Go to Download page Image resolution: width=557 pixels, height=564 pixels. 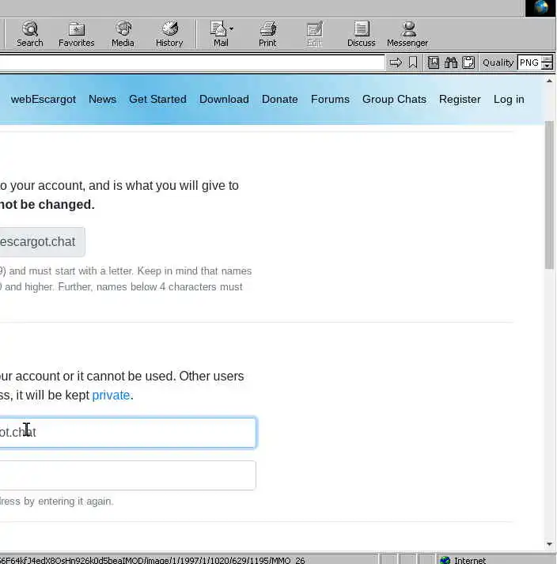pyautogui.click(x=224, y=100)
